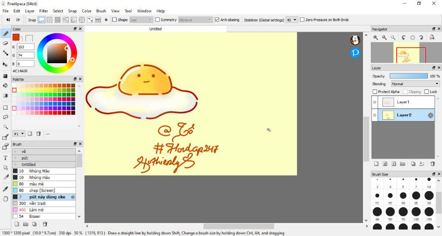The height and width of the screenshot is (236, 442).
Task: Enable the Symmetry checkbox
Action: 158,20
